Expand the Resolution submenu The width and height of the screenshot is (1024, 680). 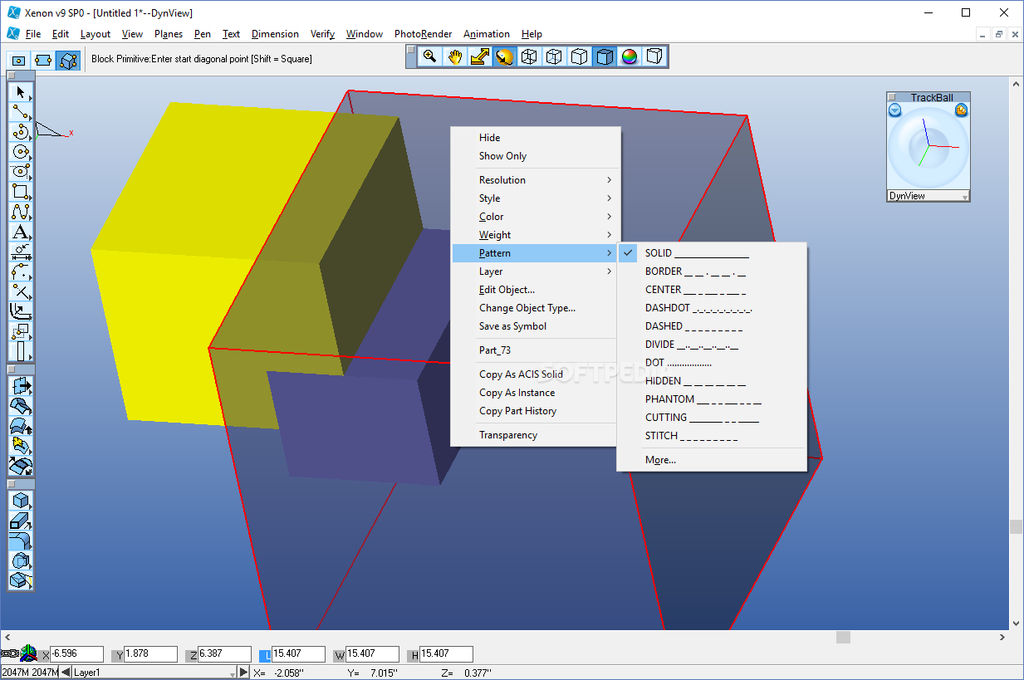[545, 180]
